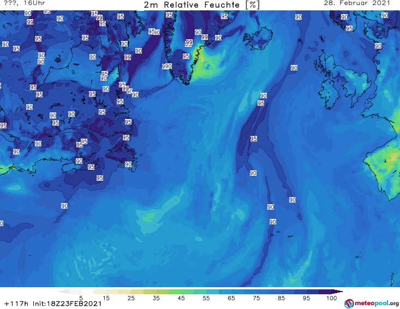Click the date '28. Februar 2021'

tap(357, 3)
